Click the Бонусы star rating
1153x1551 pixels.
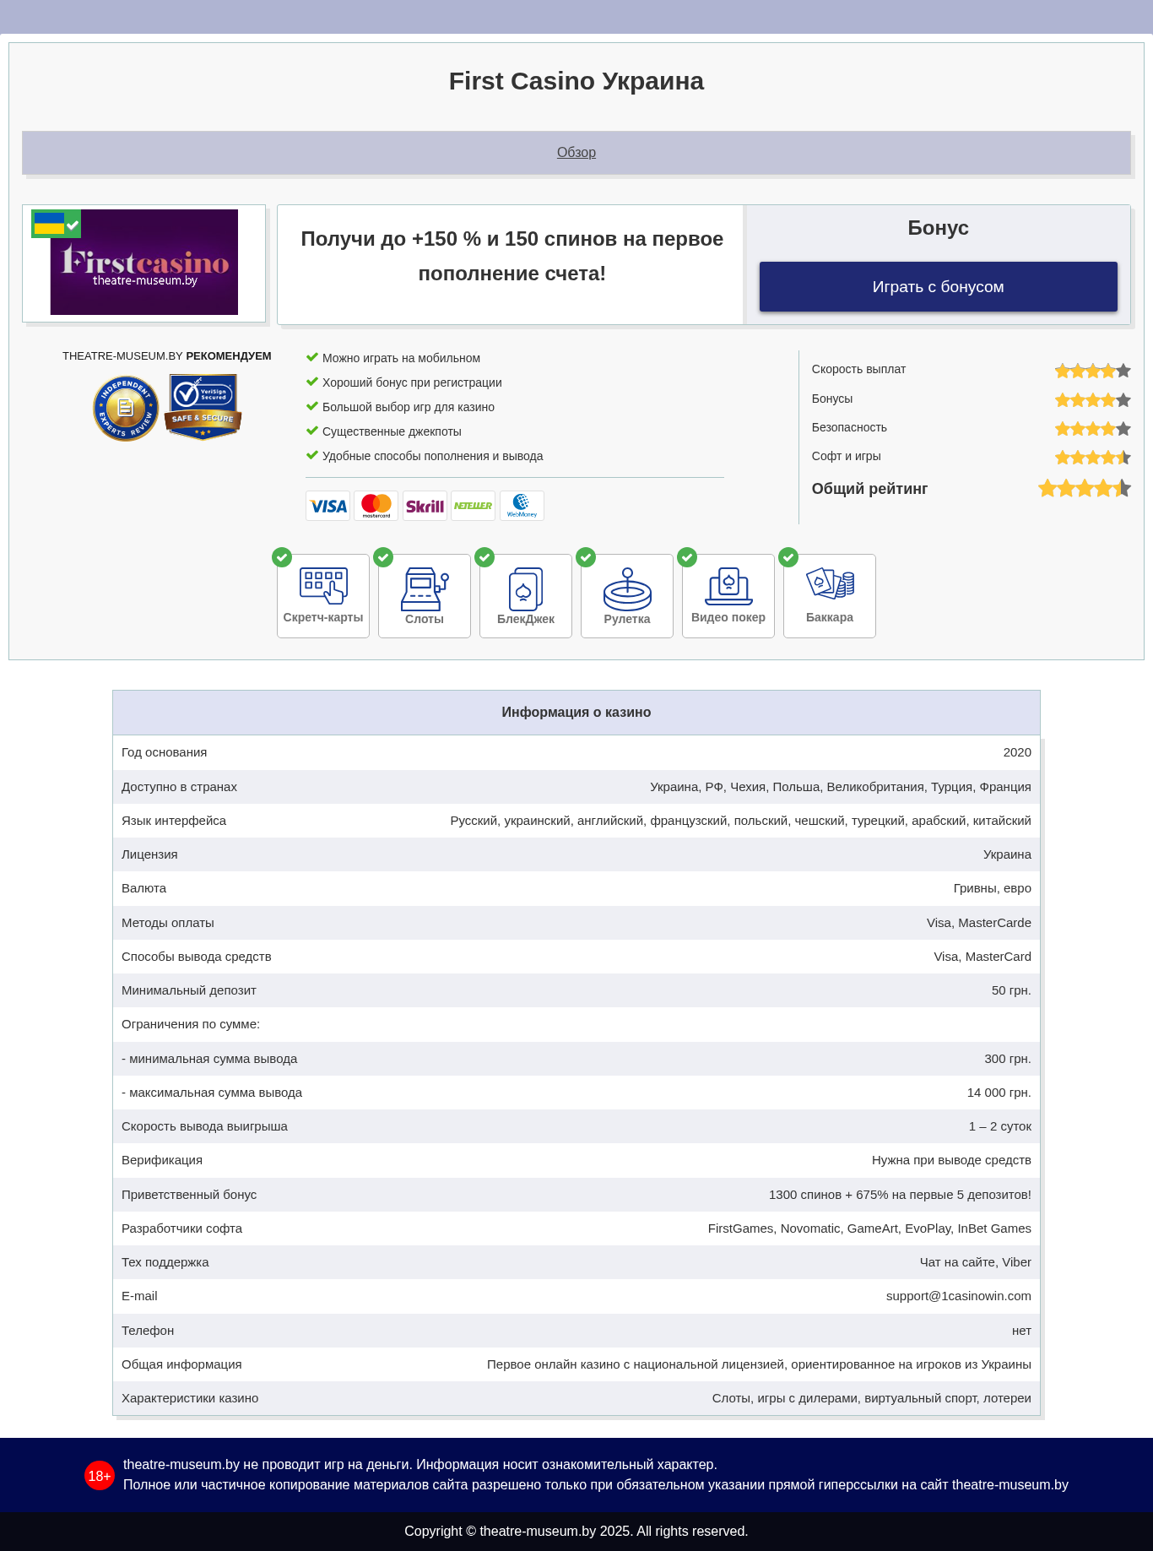pos(1092,399)
